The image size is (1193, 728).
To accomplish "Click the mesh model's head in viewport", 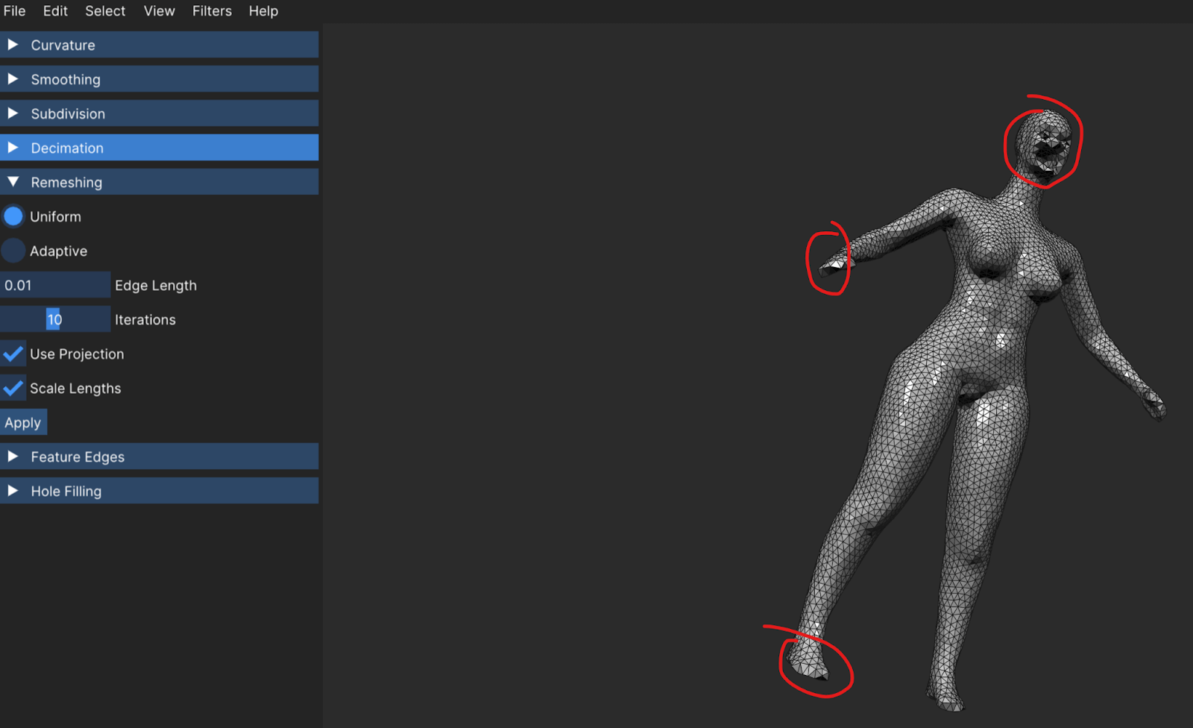I will (1044, 142).
